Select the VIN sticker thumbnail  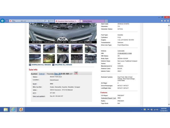[x=77, y=59]
